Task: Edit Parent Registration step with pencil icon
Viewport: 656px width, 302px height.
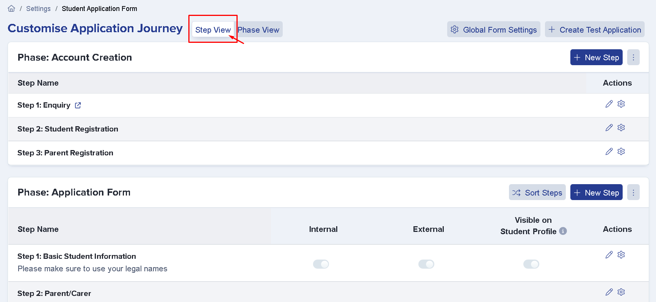Action: (x=609, y=152)
